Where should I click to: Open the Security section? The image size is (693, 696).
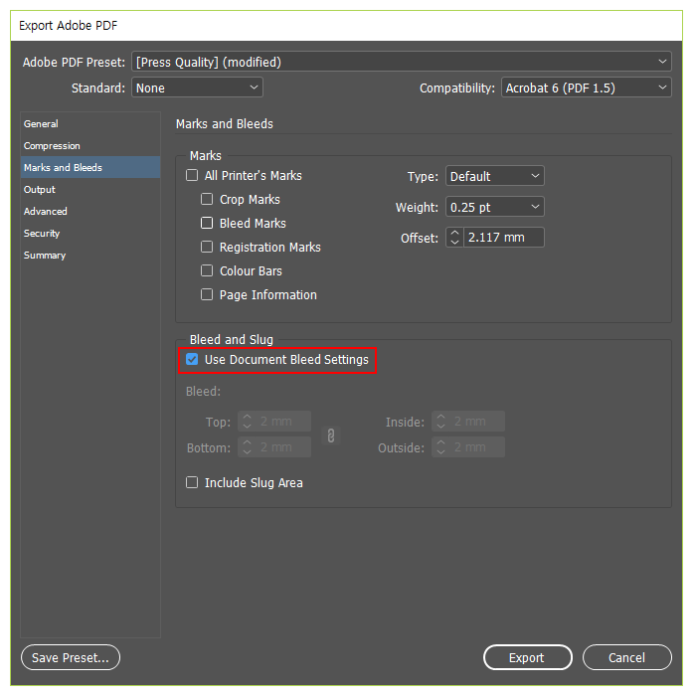pyautogui.click(x=90, y=233)
